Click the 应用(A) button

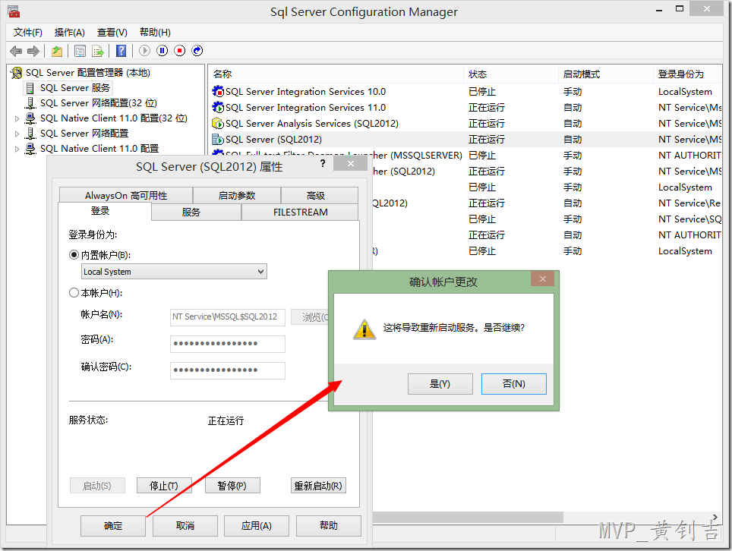[257, 526]
